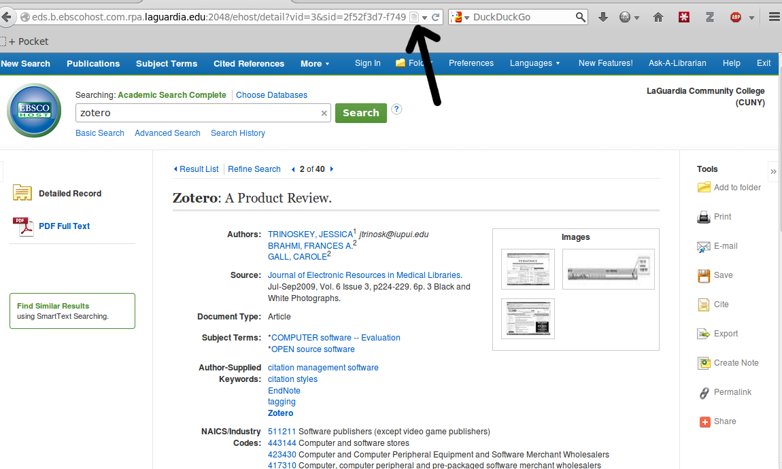The width and height of the screenshot is (782, 469).
Task: Go to Advanced Search
Action: click(x=167, y=133)
